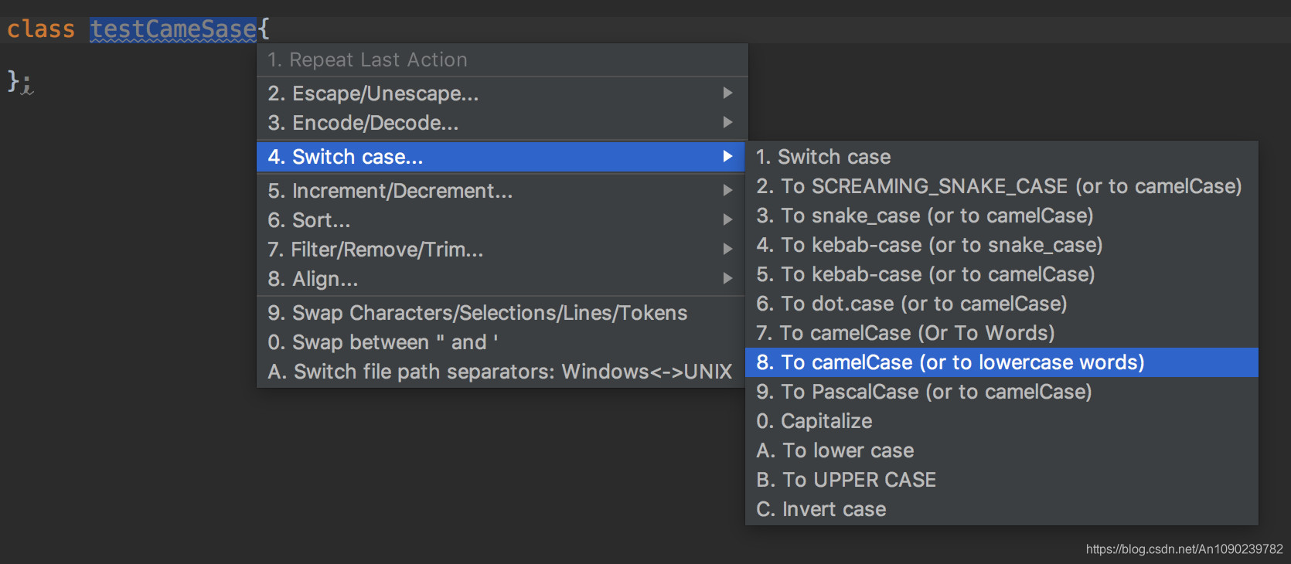Choose Swap Characters/Selections/Lines/Tokens

pos(500,313)
